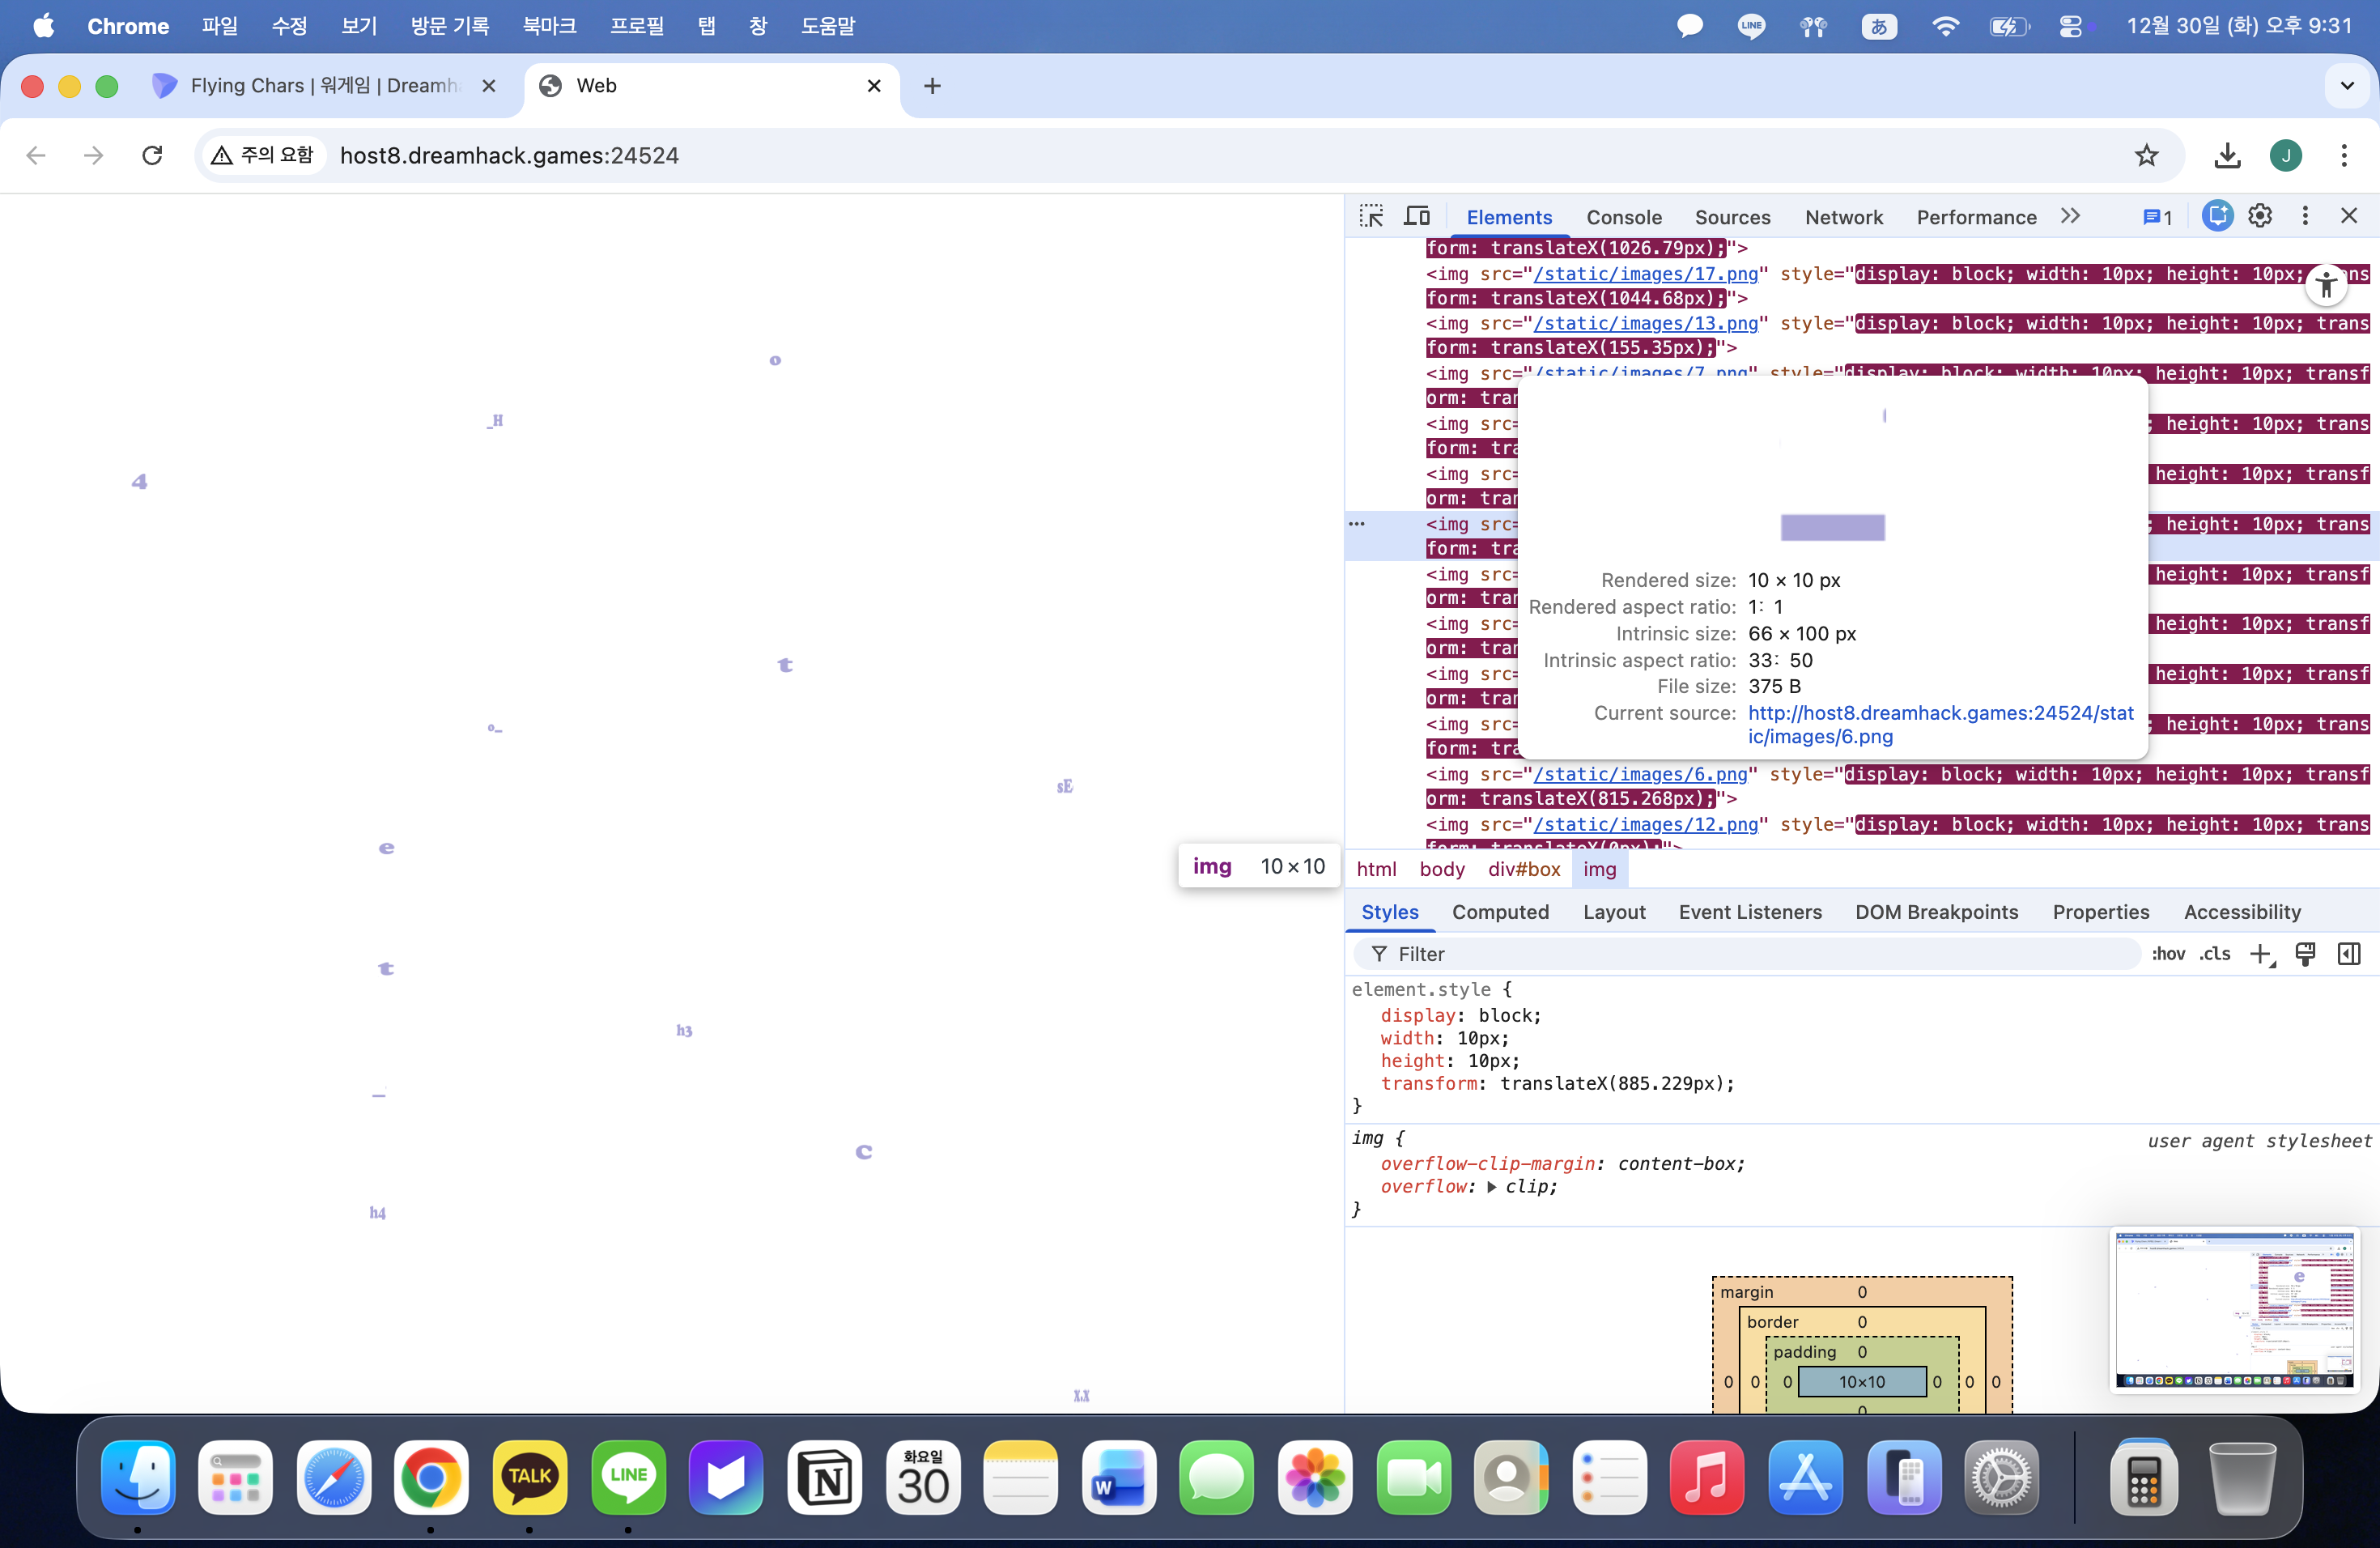The height and width of the screenshot is (1548, 2380).
Task: Reload the page
Action: (x=152, y=155)
